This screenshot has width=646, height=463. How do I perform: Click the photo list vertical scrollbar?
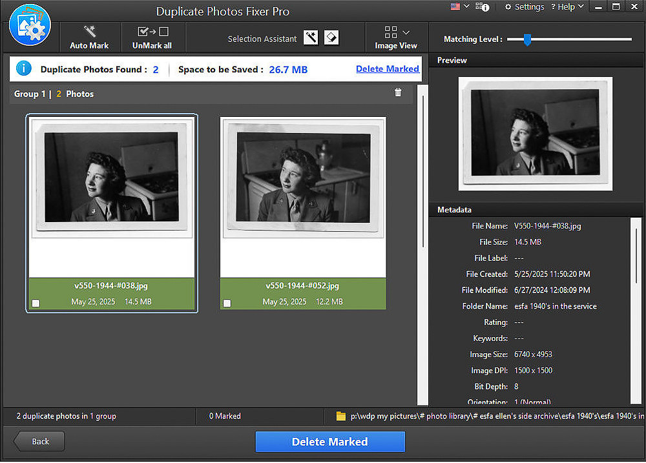422,171
